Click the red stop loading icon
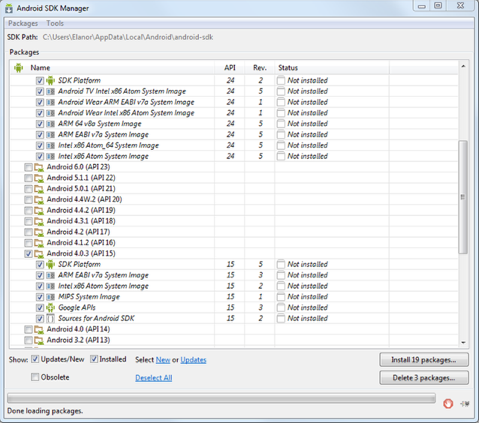The image size is (479, 423). coord(447,403)
